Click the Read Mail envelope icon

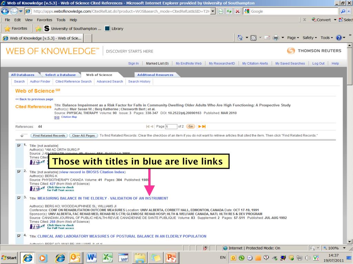[267, 38]
